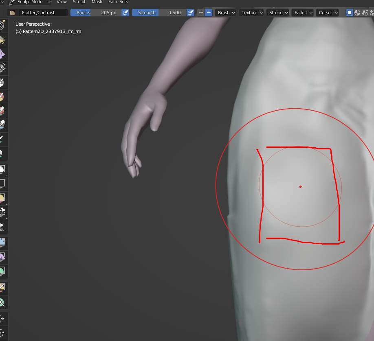Click the Flatten/Contrast brush preview icon

pos(12,13)
